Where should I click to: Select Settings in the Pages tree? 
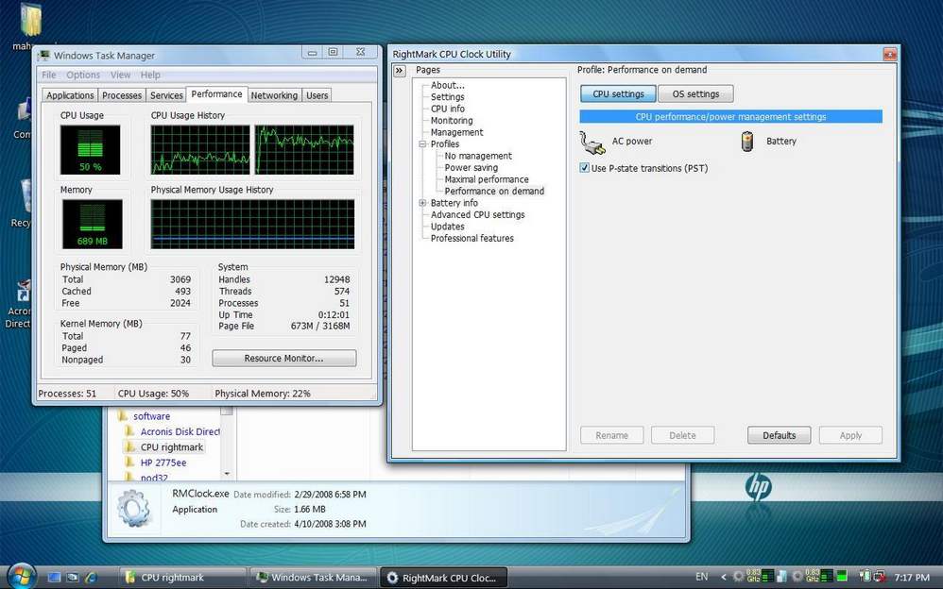click(448, 97)
